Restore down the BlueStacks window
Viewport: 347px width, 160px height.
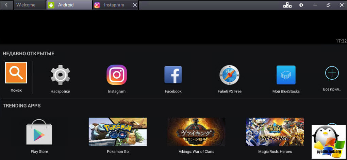coord(328,5)
